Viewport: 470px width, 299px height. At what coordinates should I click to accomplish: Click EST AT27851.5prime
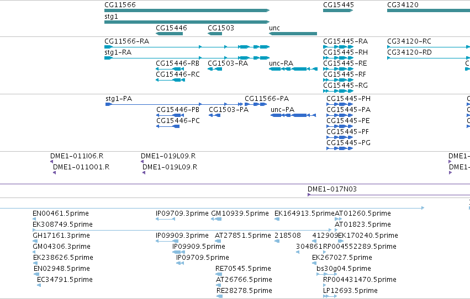[x=218, y=241]
